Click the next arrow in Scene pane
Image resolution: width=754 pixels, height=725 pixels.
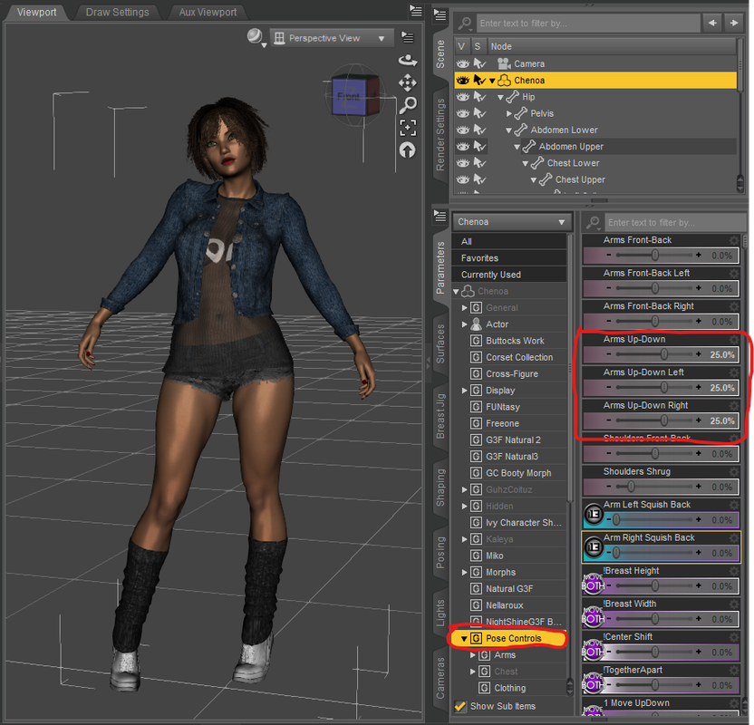pyautogui.click(x=734, y=23)
